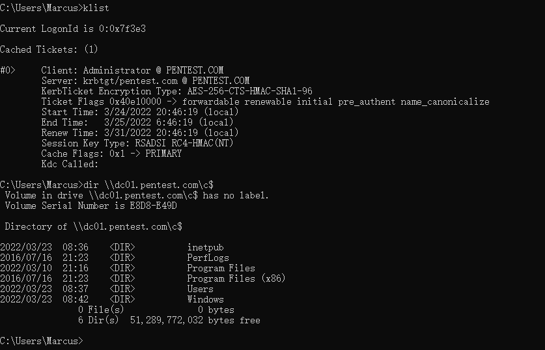
Task: Click the Start Time line
Action: pyautogui.click(x=140, y=112)
